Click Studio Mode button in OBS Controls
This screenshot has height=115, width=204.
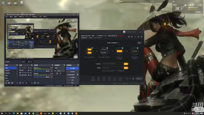point(72,77)
